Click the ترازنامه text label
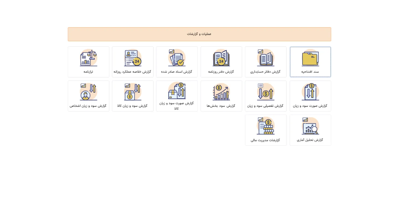399x214 pixels. (x=88, y=72)
